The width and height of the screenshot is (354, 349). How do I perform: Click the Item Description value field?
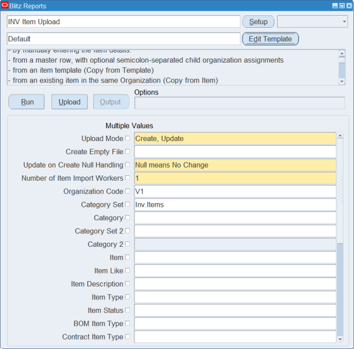(x=235, y=283)
